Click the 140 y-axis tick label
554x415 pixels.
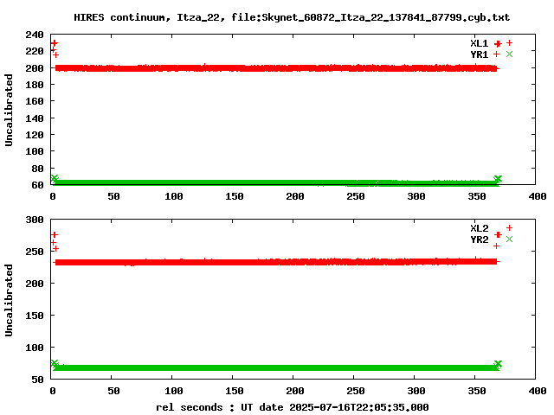[35, 118]
